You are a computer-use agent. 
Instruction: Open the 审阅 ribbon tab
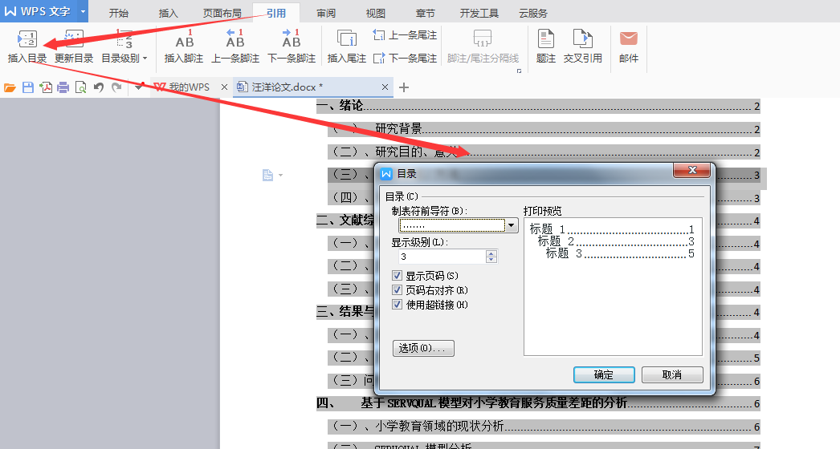tap(326, 13)
